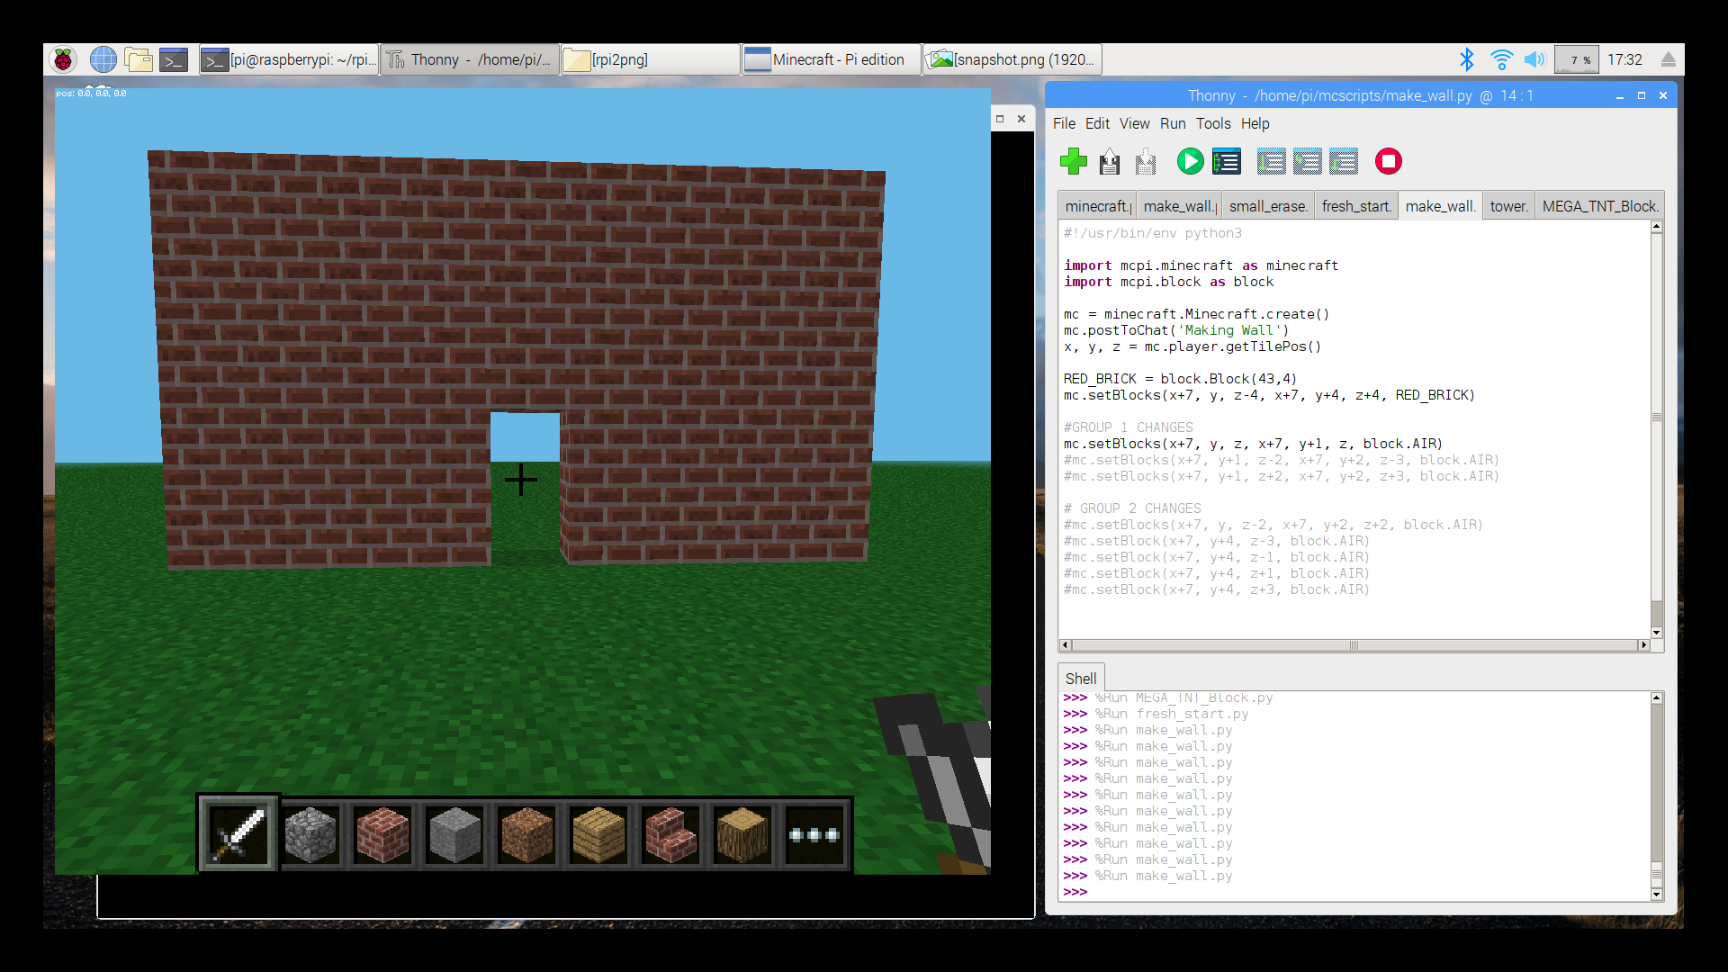Save make_wall.py with the save icon

(x=1109, y=162)
